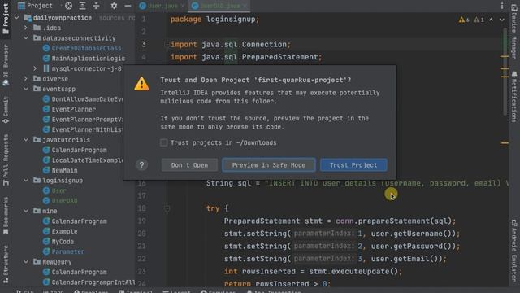
Task: Switch to User.java editor tab
Action: point(162,6)
